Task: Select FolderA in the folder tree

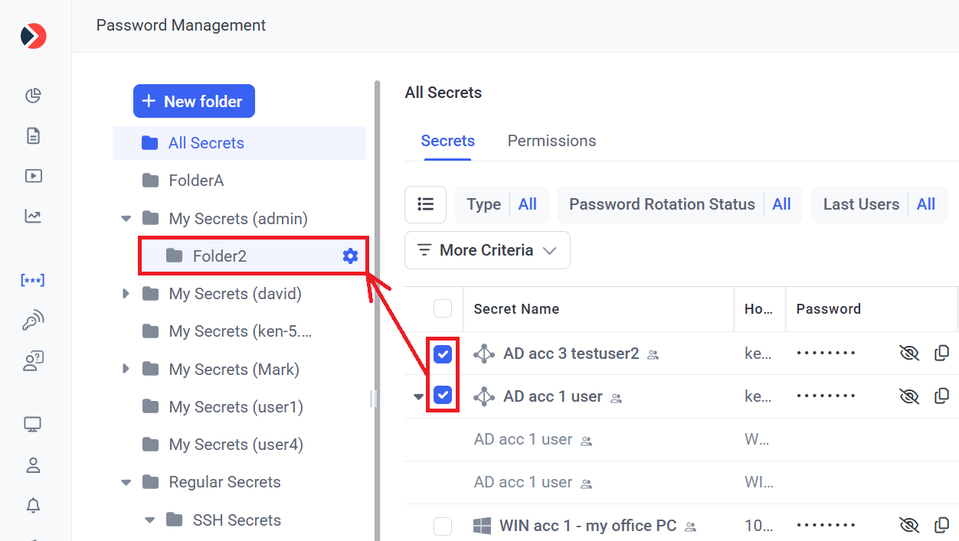Action: (x=196, y=181)
